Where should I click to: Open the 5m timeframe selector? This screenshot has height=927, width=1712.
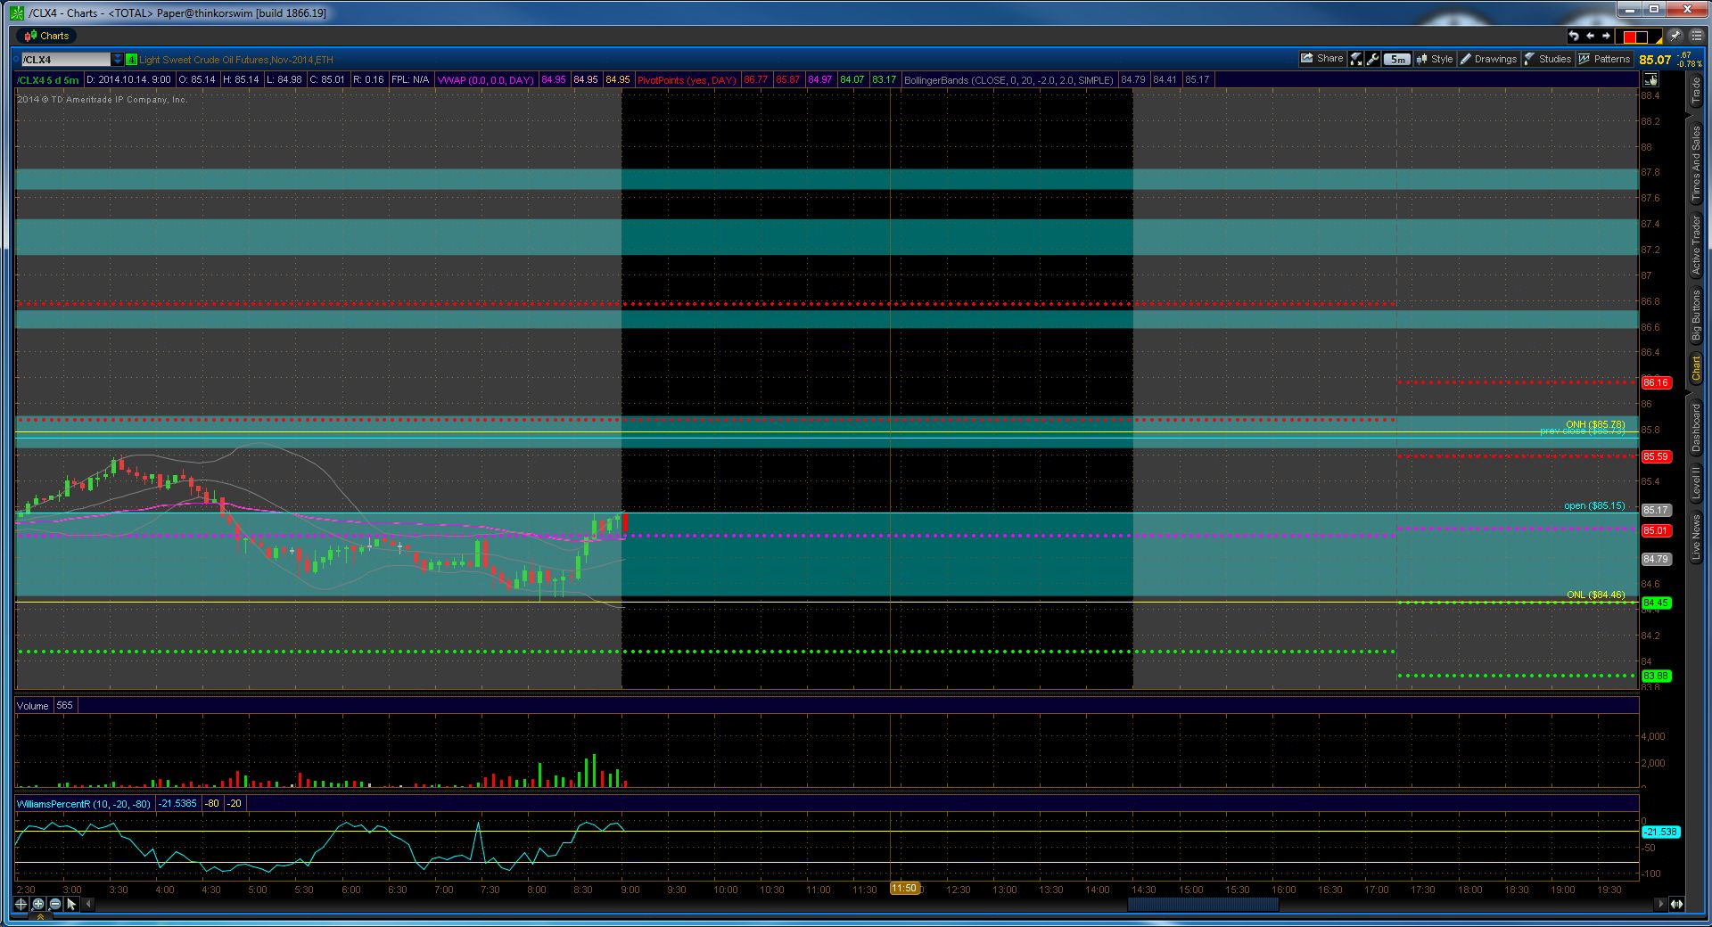1397,60
